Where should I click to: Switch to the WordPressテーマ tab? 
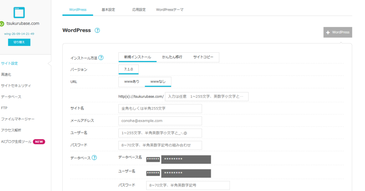[x=170, y=10]
